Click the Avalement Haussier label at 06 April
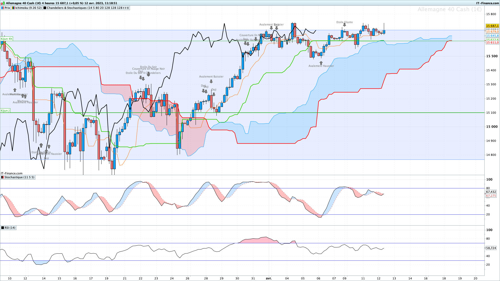The width and height of the screenshot is (500, 281). click(321, 66)
